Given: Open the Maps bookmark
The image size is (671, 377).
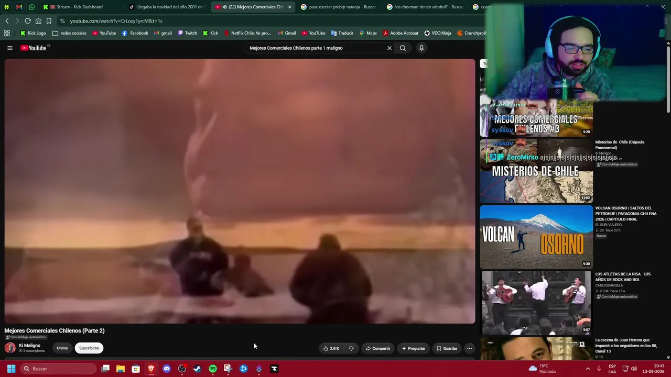Looking at the screenshot, I should coord(367,33).
